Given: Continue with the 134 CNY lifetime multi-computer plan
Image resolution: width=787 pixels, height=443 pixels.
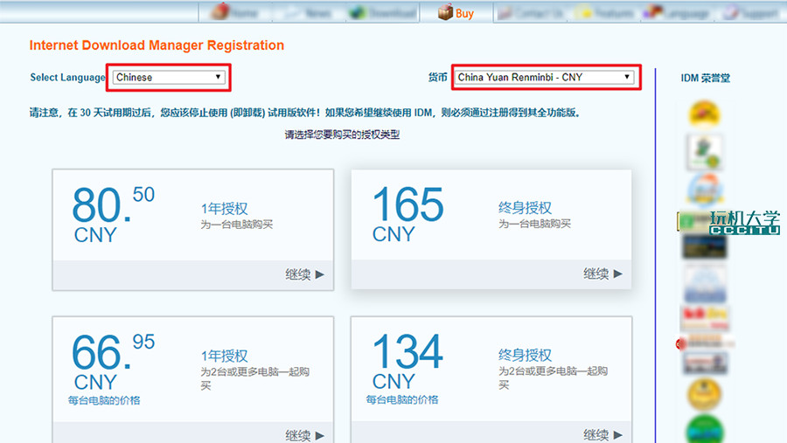Looking at the screenshot, I should click(x=602, y=434).
